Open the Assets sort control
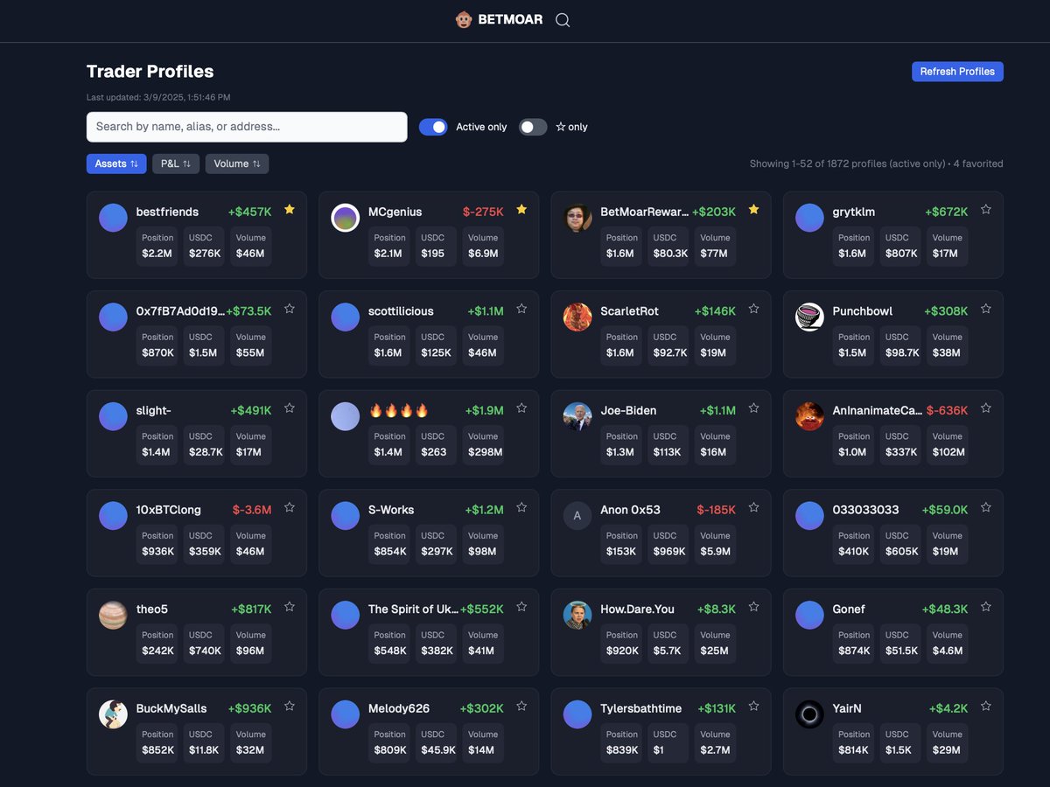1050x787 pixels. pos(116,164)
